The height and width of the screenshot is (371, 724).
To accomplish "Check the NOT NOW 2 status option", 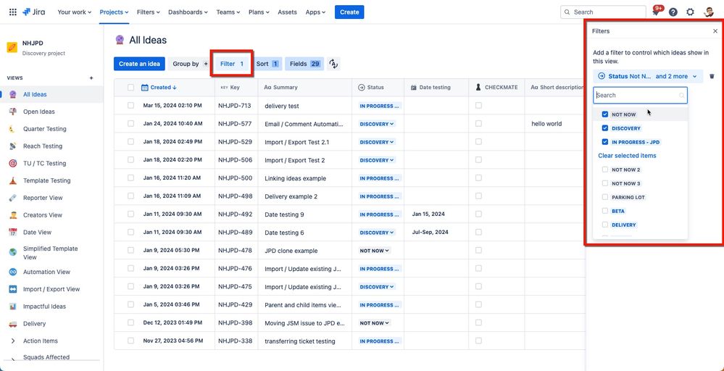I will (x=605, y=170).
